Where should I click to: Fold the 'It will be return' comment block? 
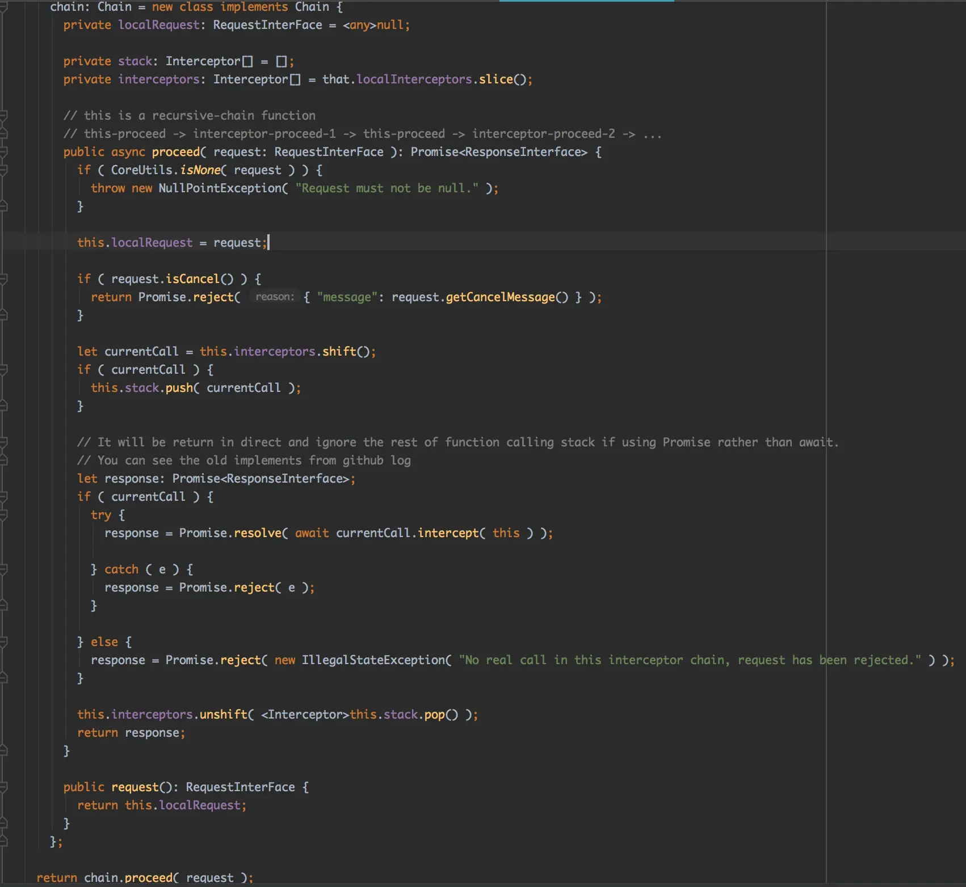[x=3, y=442]
